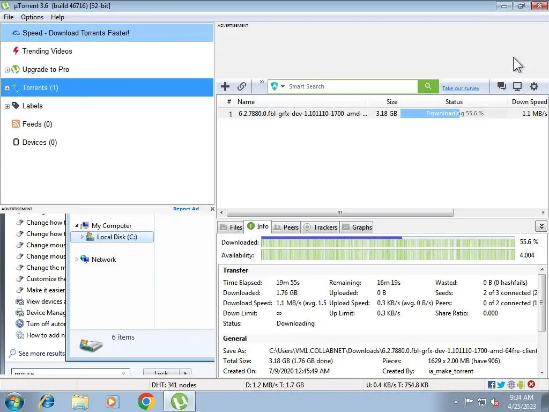Sort by the Name column header

pyautogui.click(x=301, y=102)
